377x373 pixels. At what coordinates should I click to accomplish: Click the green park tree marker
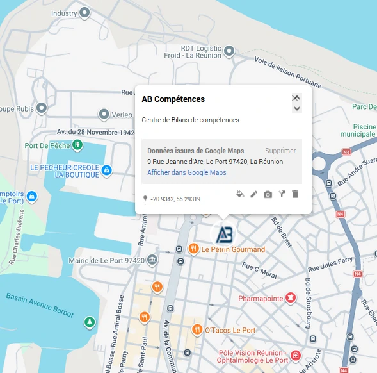pyautogui.click(x=90, y=322)
